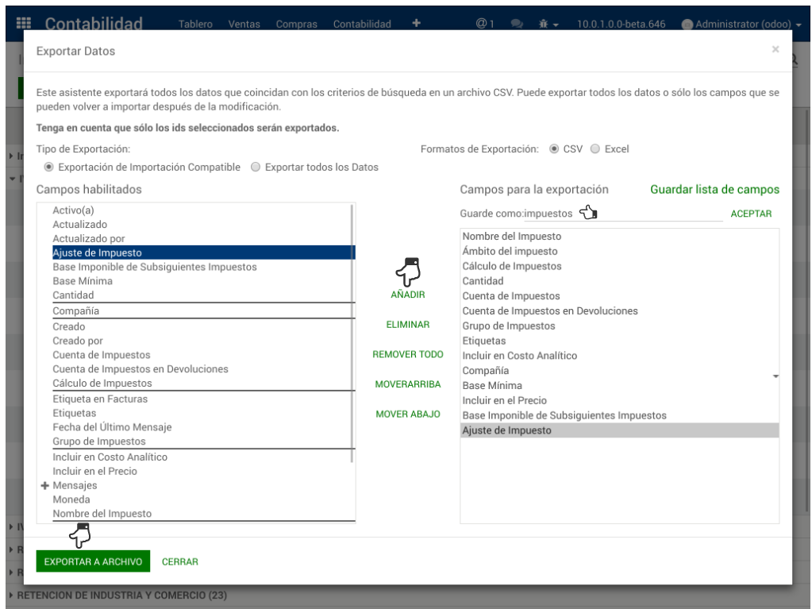Select the CSV export format radio
Screen dimensions: 812x609
pyautogui.click(x=554, y=149)
